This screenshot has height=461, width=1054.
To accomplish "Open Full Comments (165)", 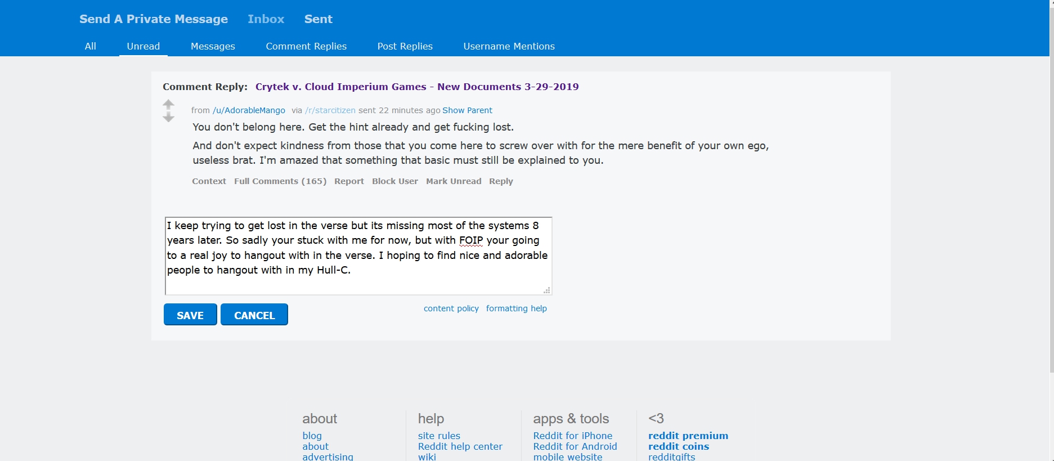I will coord(280,181).
